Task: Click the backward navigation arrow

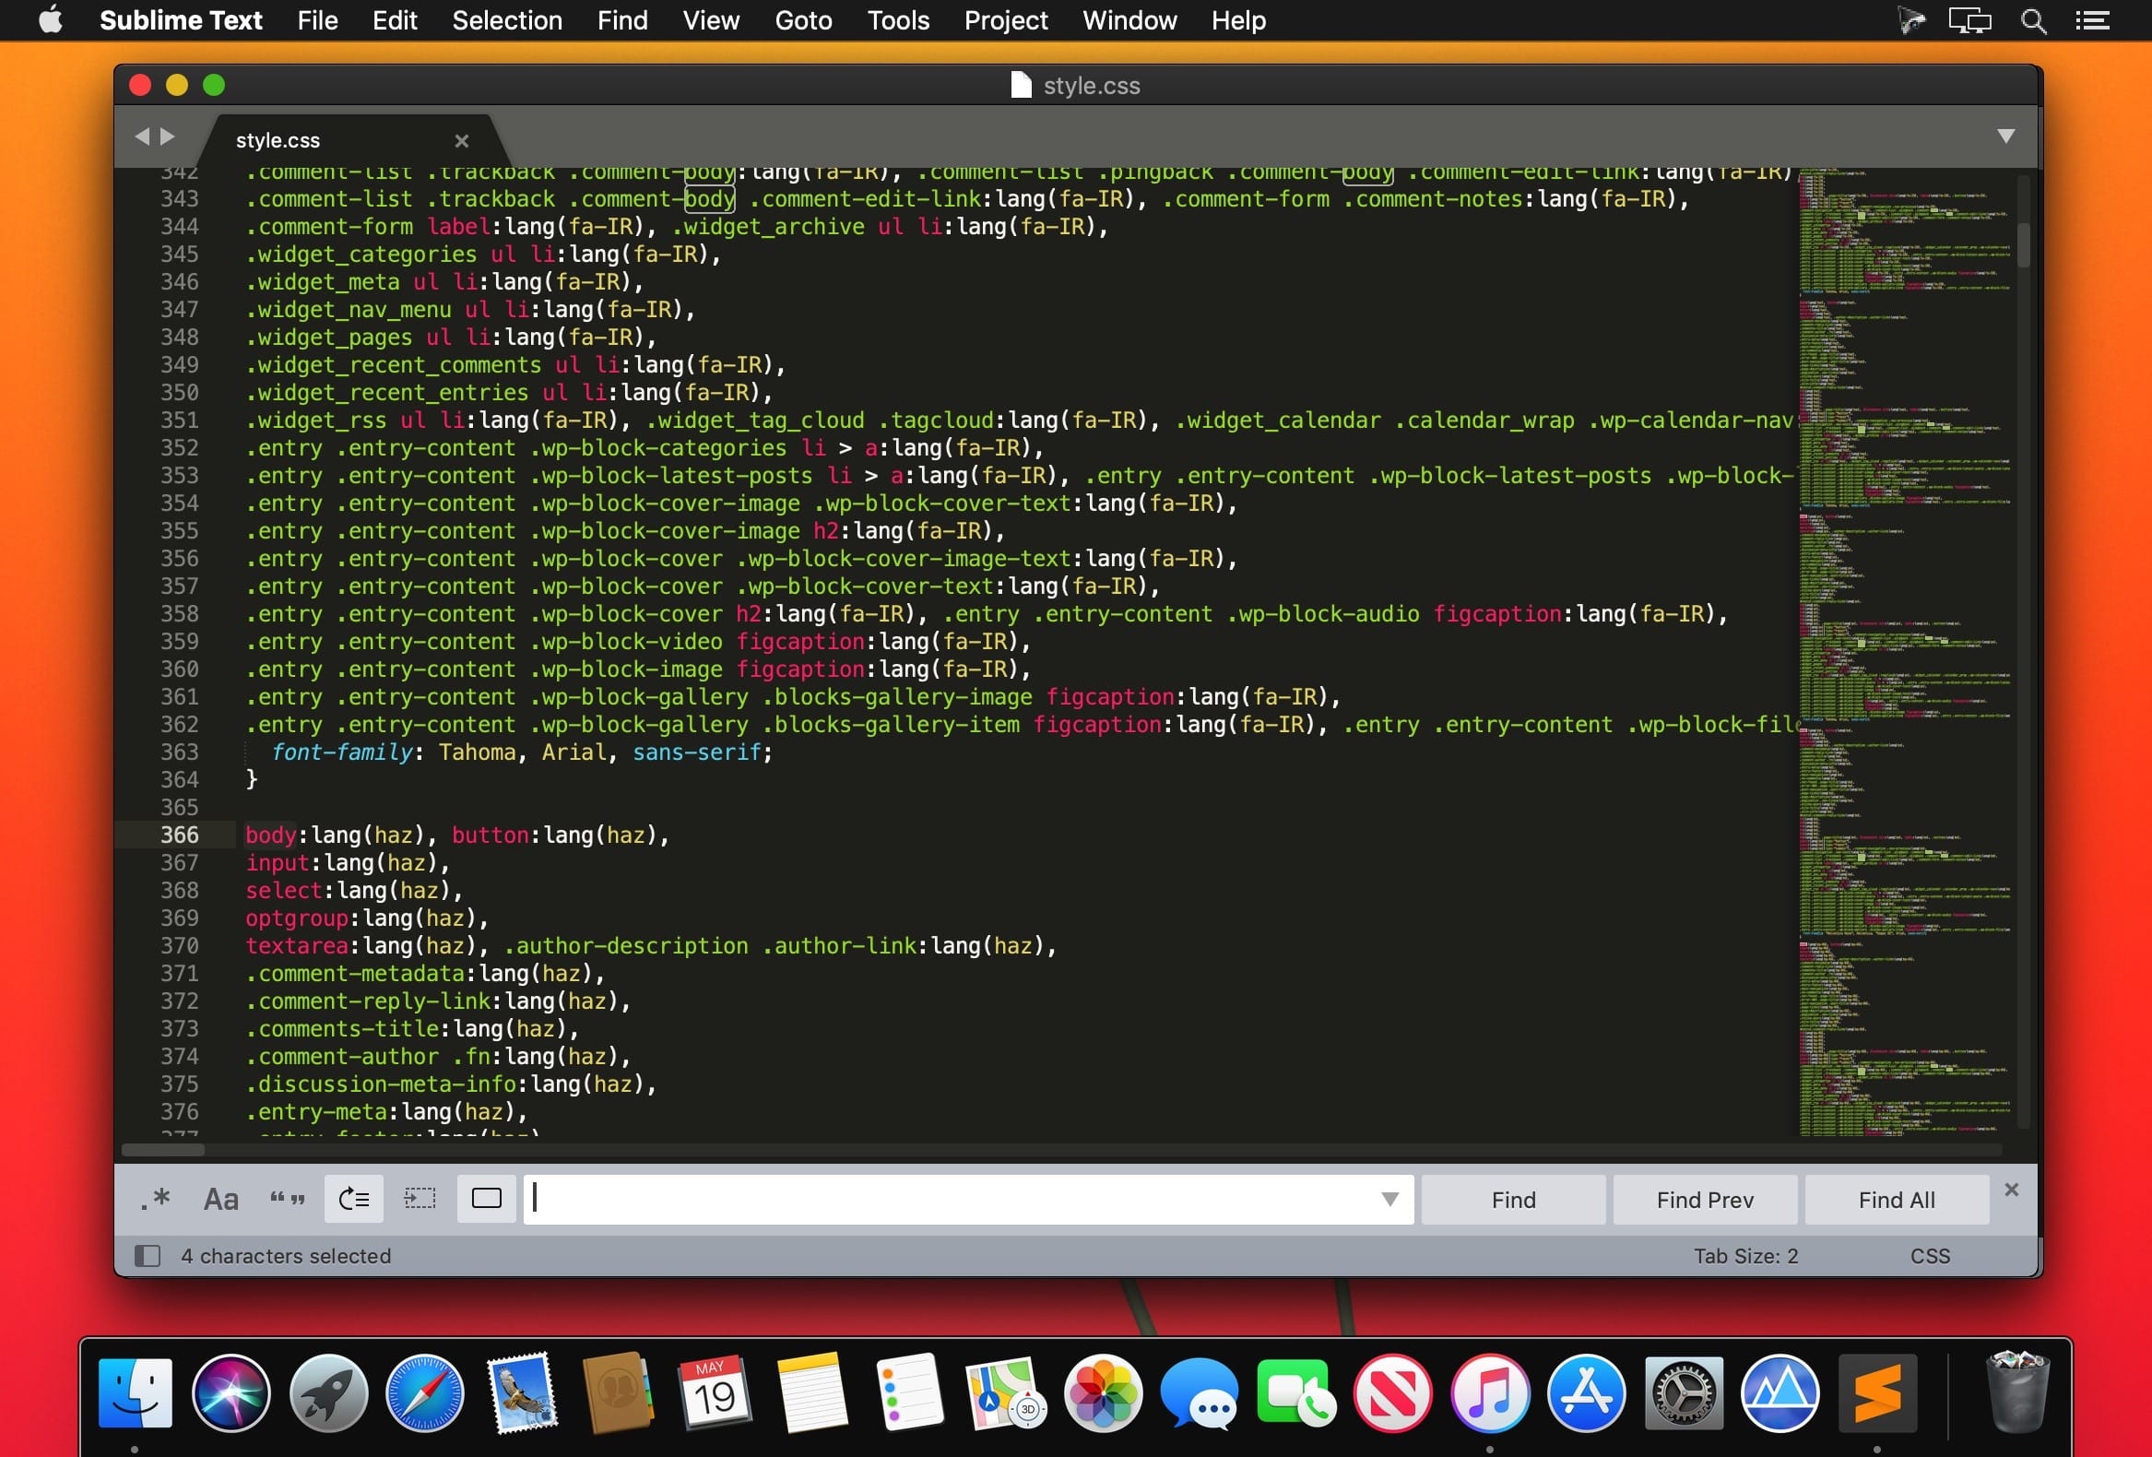Action: point(141,136)
